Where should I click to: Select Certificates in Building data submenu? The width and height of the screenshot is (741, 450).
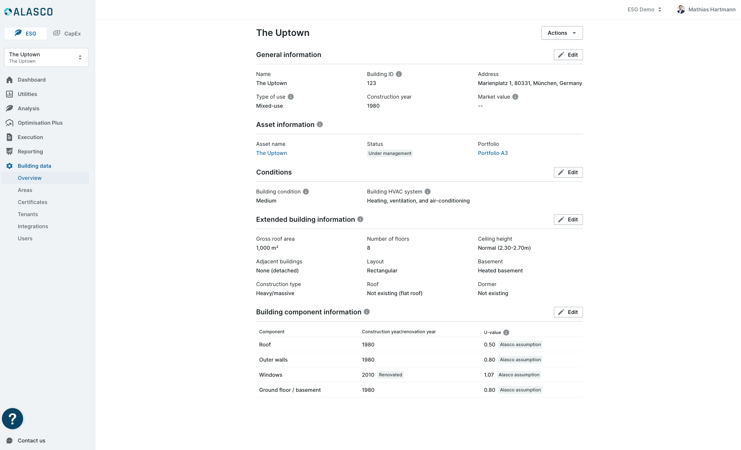[33, 202]
